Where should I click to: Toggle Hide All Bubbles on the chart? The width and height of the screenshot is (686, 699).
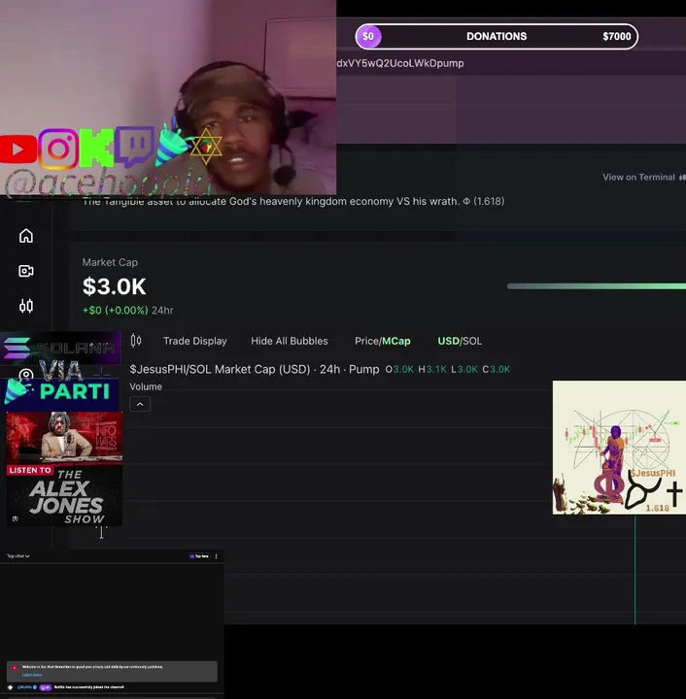pyautogui.click(x=289, y=341)
